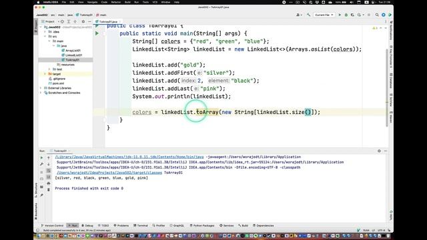Open Terminal tool window tab
The height and width of the screenshot is (240, 427).
click(141, 225)
